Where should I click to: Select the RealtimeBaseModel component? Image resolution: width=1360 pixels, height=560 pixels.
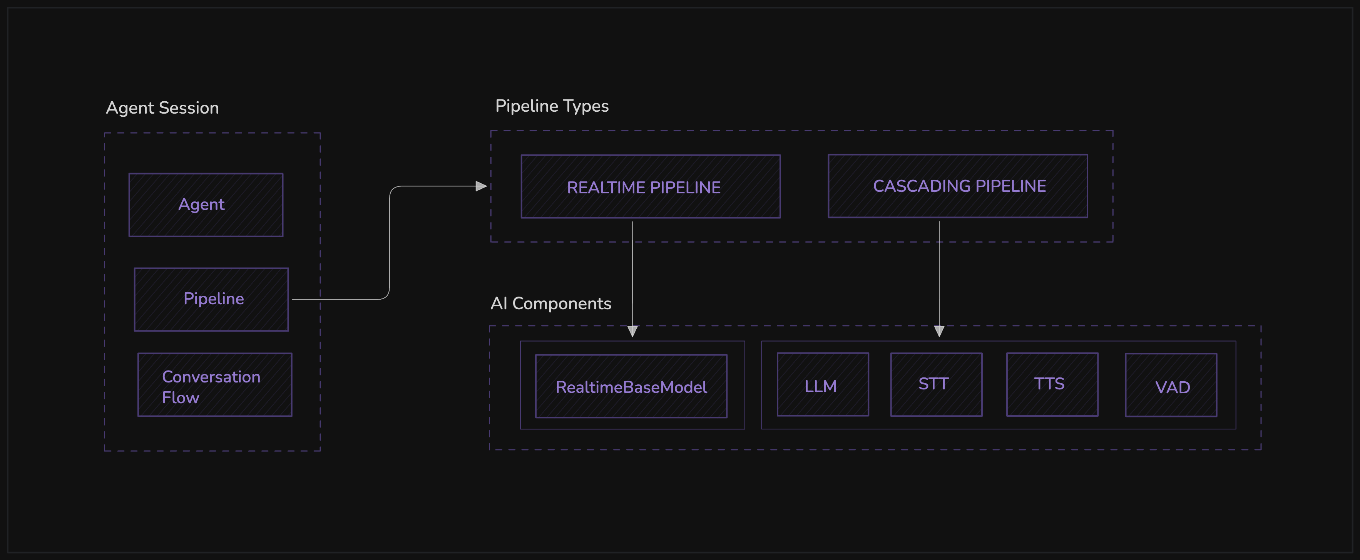tap(631, 386)
